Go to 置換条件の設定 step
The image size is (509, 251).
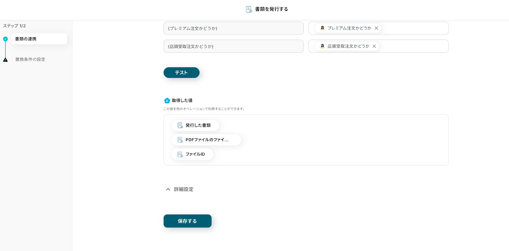coord(31,59)
